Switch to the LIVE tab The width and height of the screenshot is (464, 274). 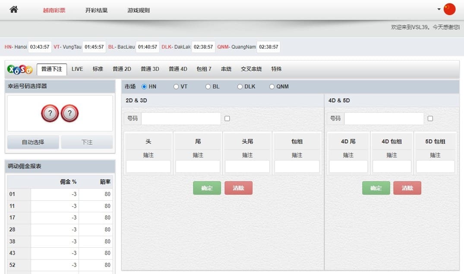coord(77,69)
